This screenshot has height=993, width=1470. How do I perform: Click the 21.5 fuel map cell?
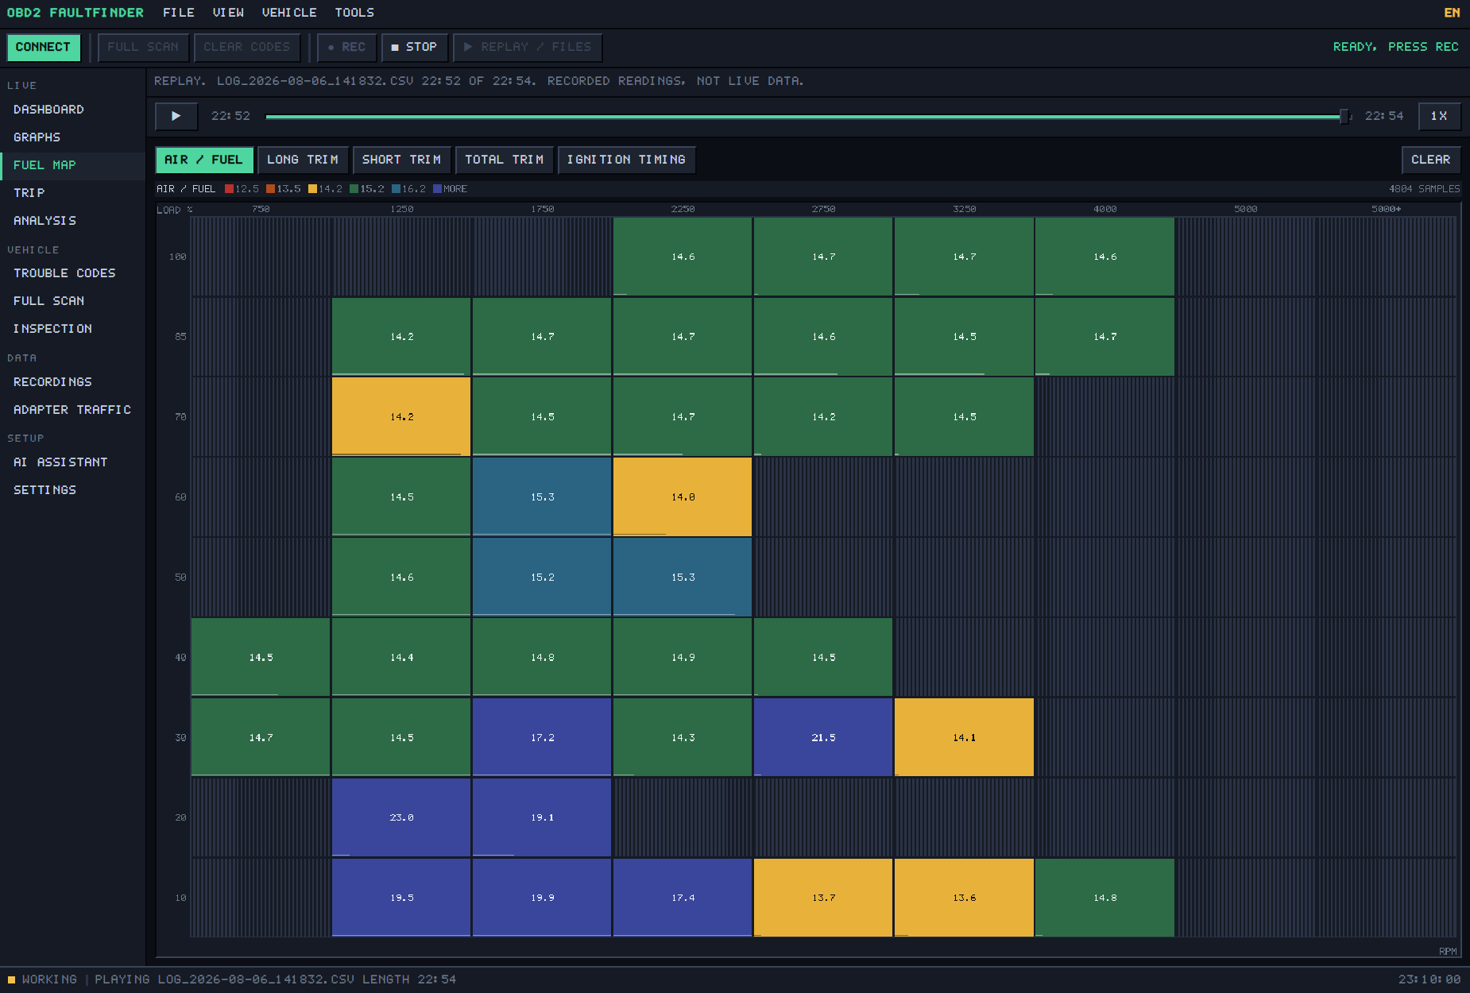(823, 737)
